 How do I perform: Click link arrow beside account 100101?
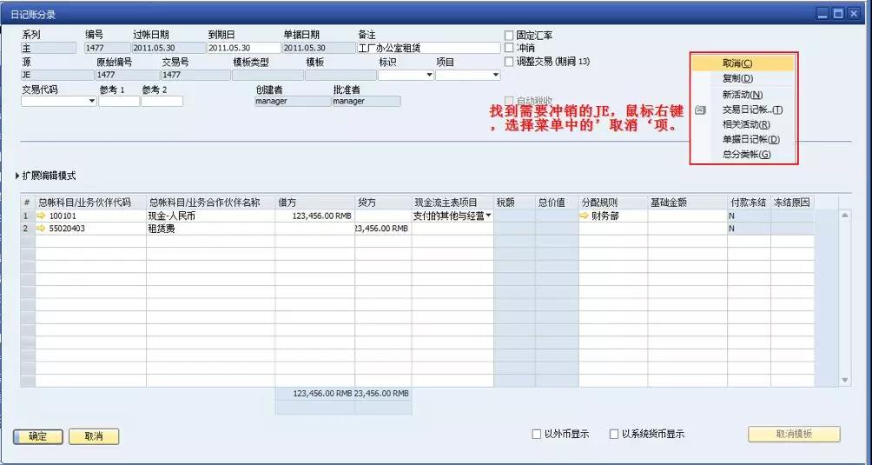tap(42, 216)
